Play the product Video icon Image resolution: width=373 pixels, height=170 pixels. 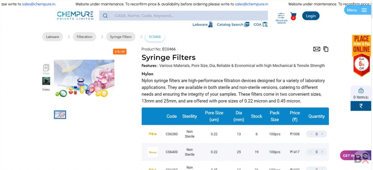pos(46,81)
